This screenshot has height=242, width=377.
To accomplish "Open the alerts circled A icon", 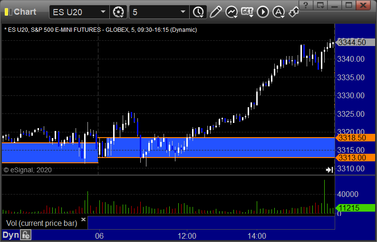I will pyautogui.click(x=279, y=12).
